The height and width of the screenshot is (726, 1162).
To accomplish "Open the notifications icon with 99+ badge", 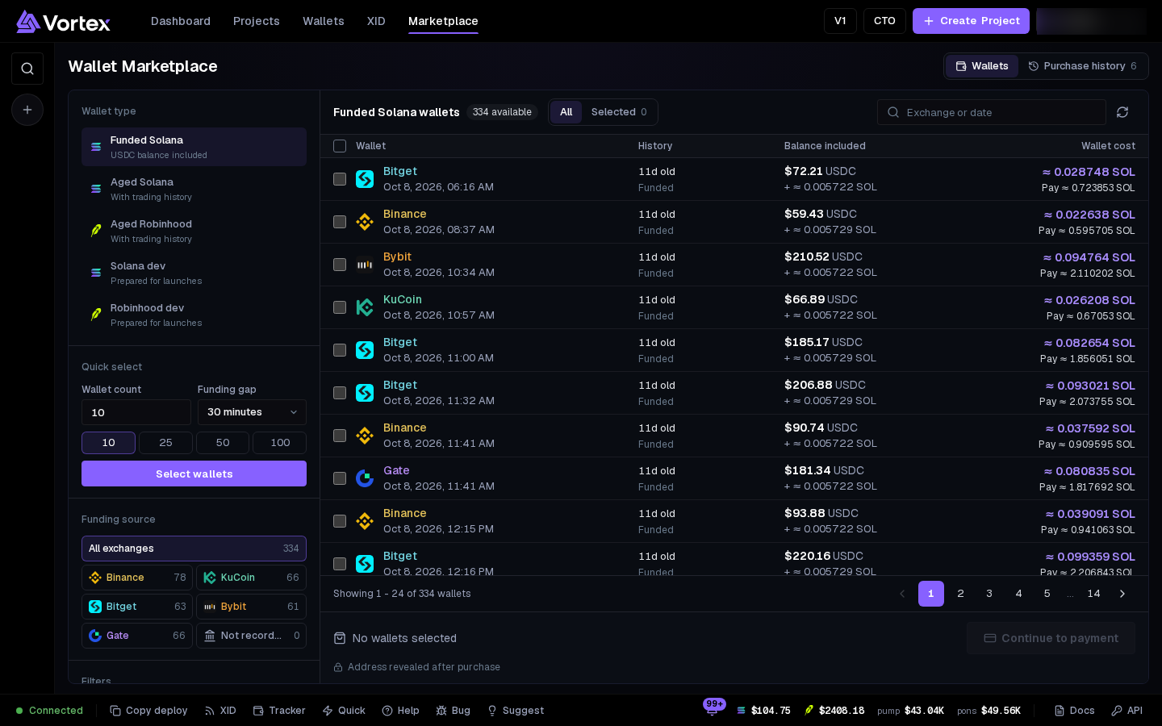I will click(x=712, y=710).
